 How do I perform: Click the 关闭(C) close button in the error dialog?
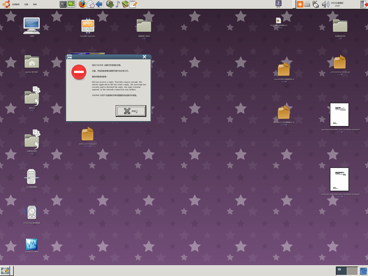click(131, 111)
